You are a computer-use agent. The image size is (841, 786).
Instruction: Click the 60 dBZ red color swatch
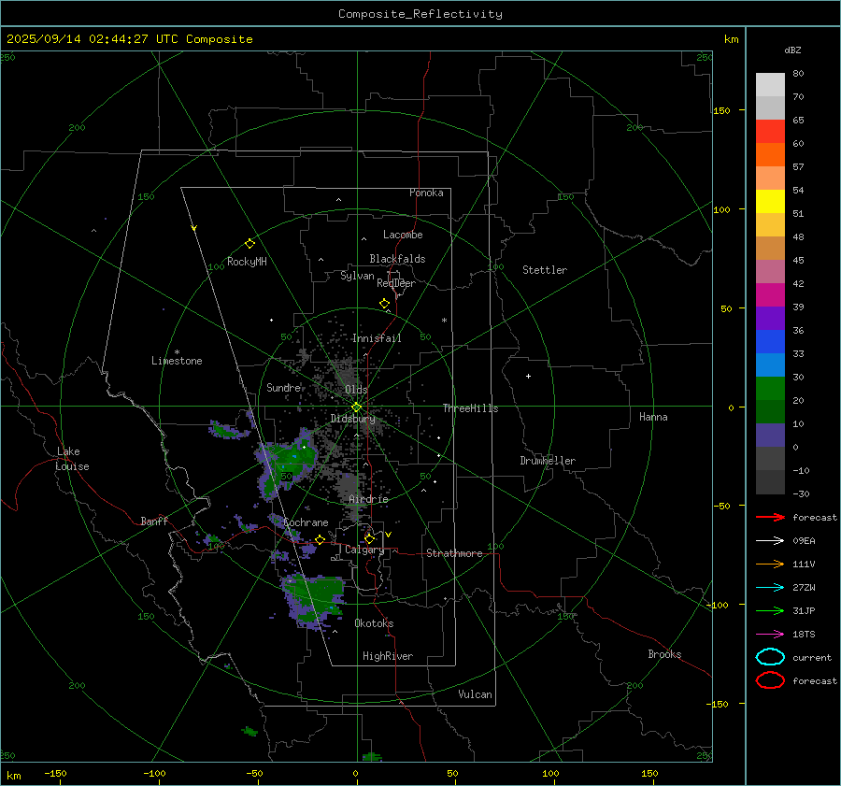pos(770,132)
